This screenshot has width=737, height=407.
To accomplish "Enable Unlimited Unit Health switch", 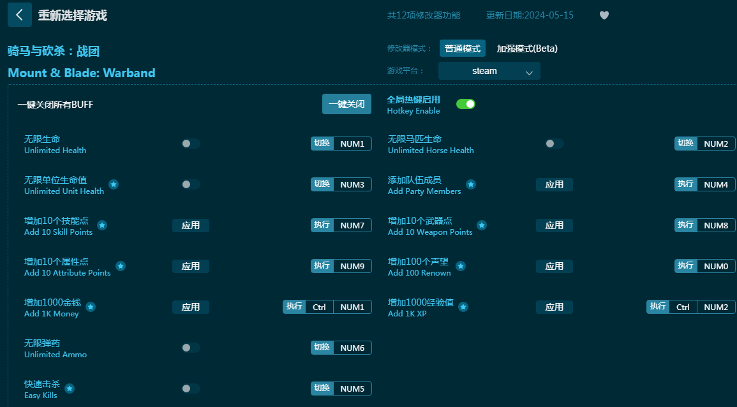I will [x=191, y=185].
